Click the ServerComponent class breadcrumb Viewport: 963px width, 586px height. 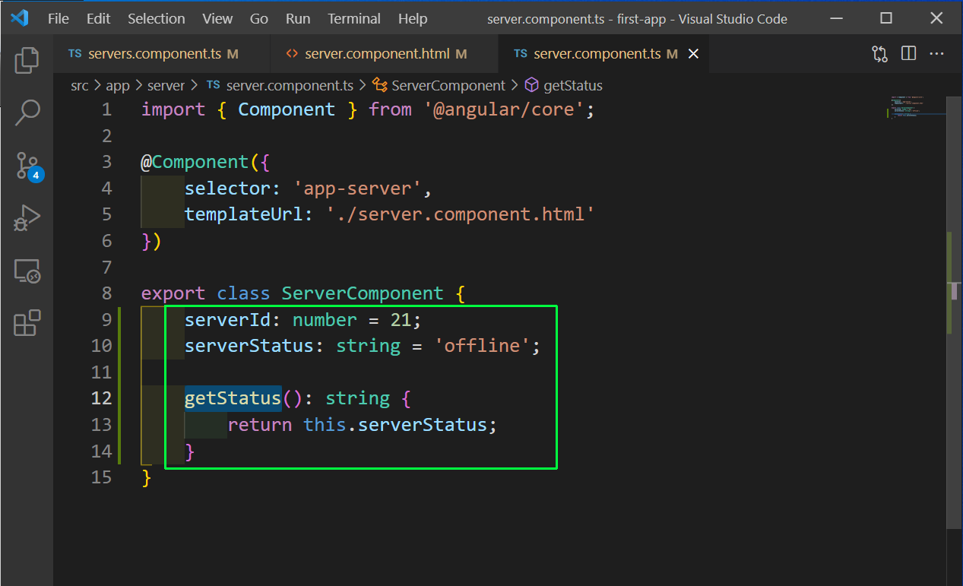[x=439, y=86]
